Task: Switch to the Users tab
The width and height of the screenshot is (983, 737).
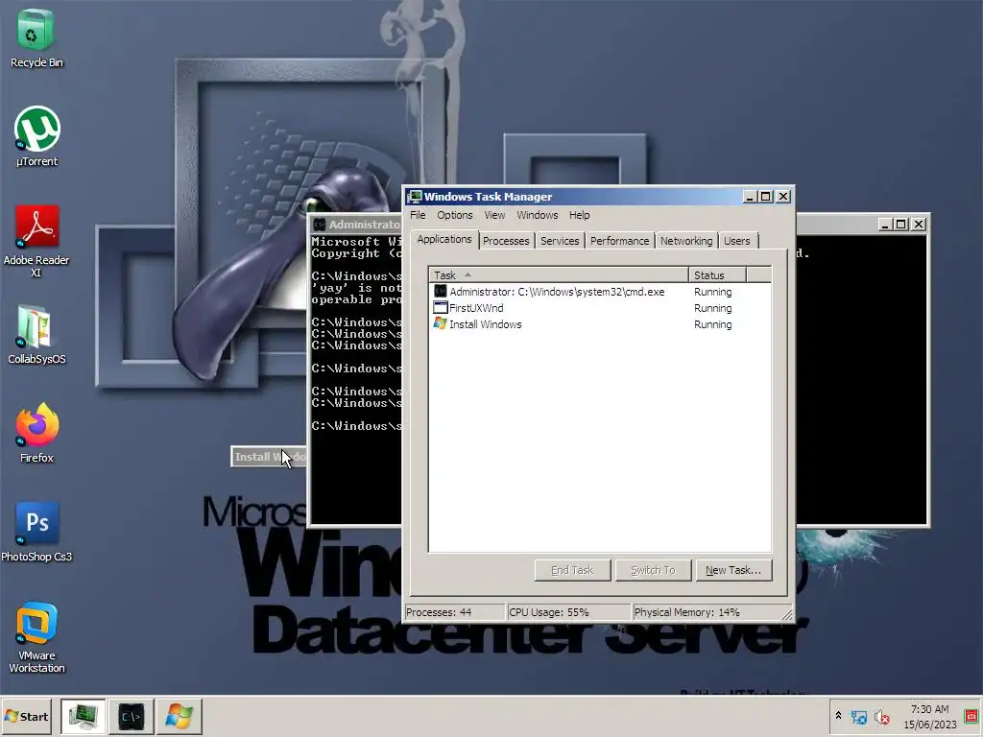Action: (736, 241)
